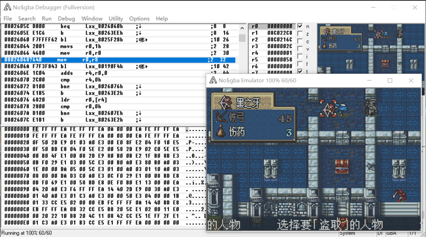Minimize the No$gba Debugger window
Viewport: 426px width, 237px height.
373,7
